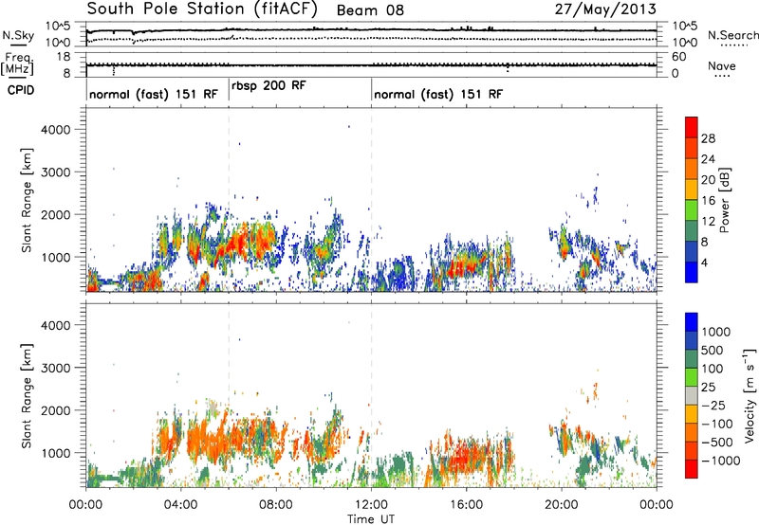Select the 'N.Search' legend label

tap(733, 35)
